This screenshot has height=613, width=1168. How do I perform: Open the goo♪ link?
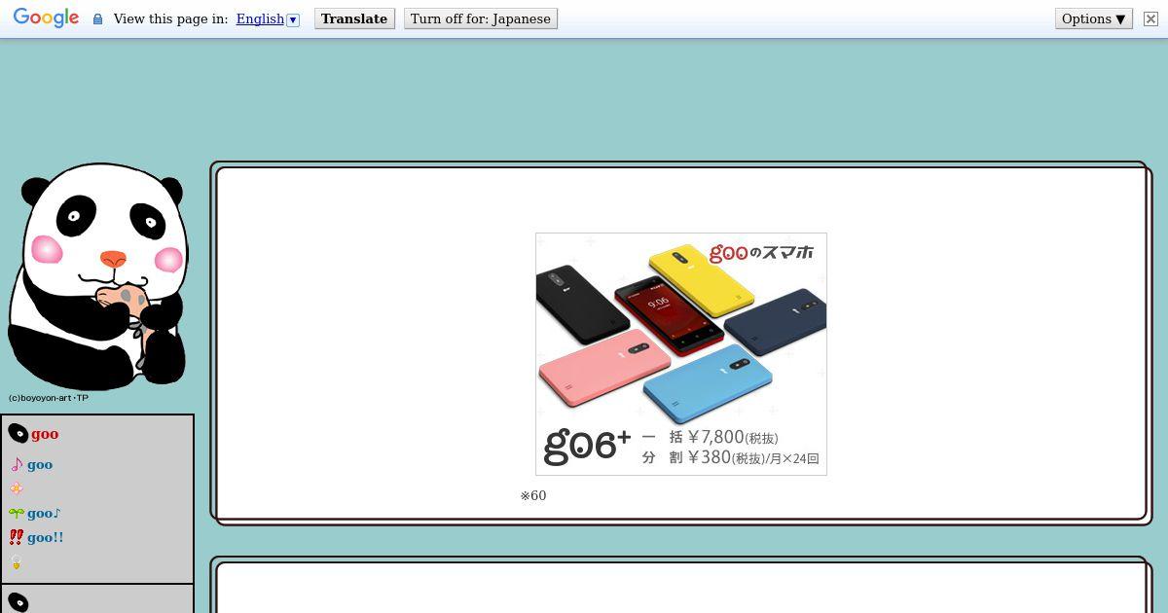(45, 513)
